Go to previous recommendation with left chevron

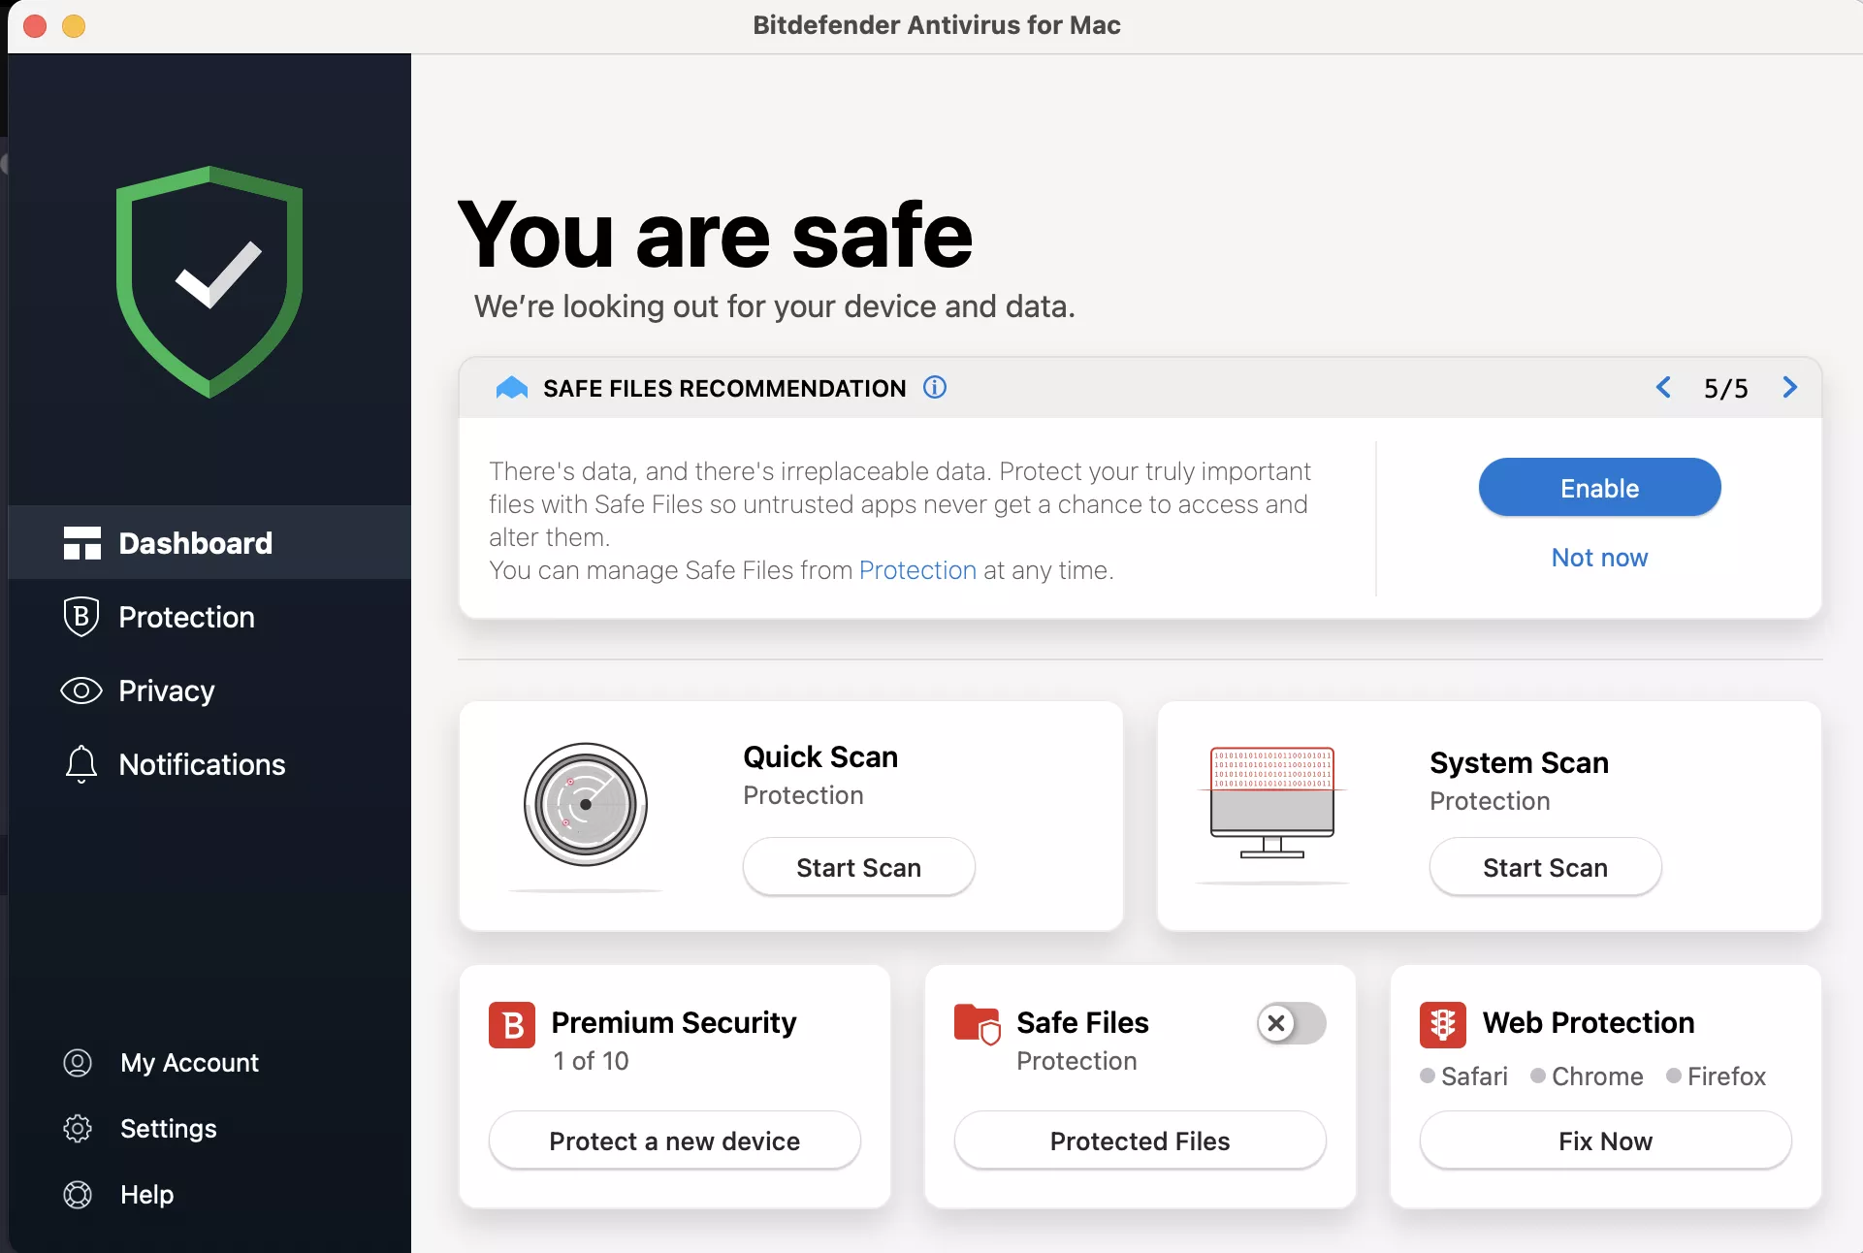tap(1663, 388)
